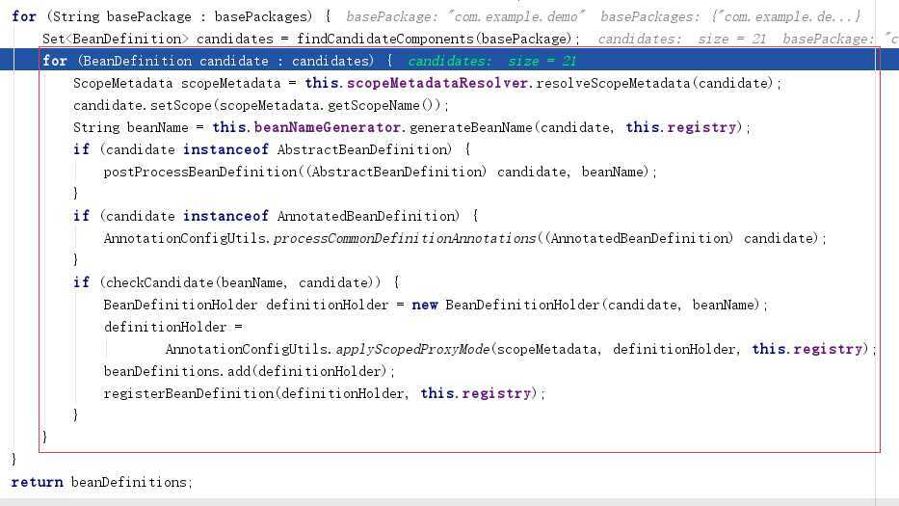This screenshot has width=899, height=506.
Task: Click 'checkCandidate' in if condition
Action: coord(160,282)
